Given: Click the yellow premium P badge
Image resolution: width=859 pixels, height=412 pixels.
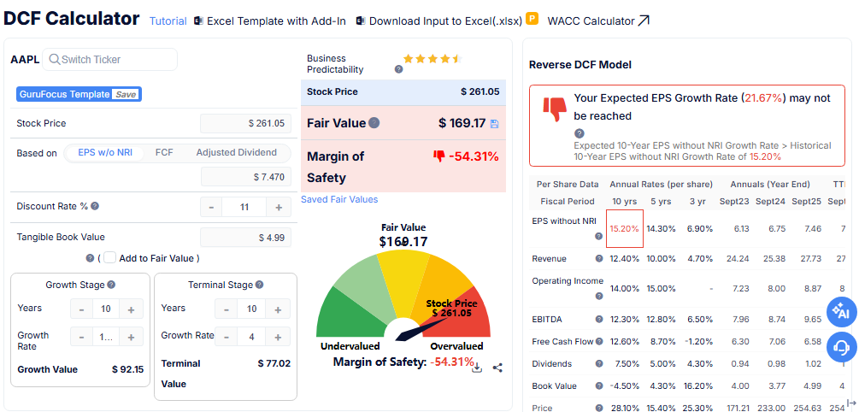Looking at the screenshot, I should (x=532, y=19).
